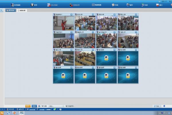Select the teacher-in-red classroom video thumbnail
Screen dimensions: 172x115
[63, 23]
